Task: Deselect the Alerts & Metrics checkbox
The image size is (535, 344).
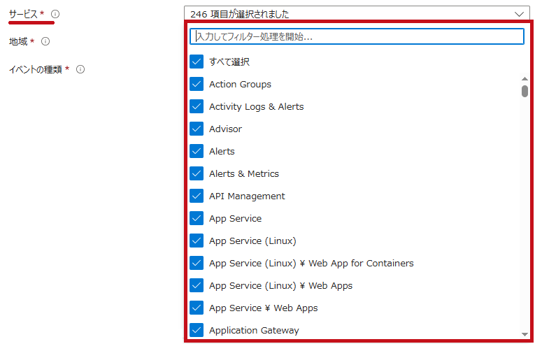Action: pos(197,173)
